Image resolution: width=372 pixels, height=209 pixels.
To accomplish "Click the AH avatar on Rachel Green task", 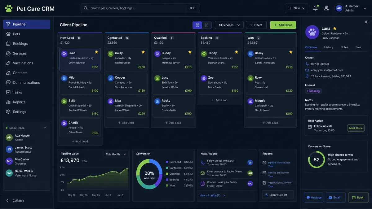I will pos(250,173).
